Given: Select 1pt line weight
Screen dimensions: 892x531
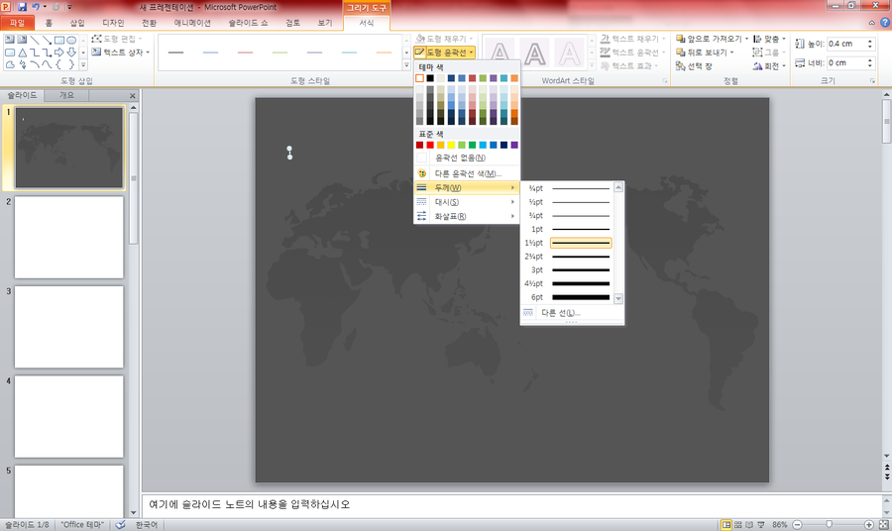Looking at the screenshot, I should pos(567,229).
